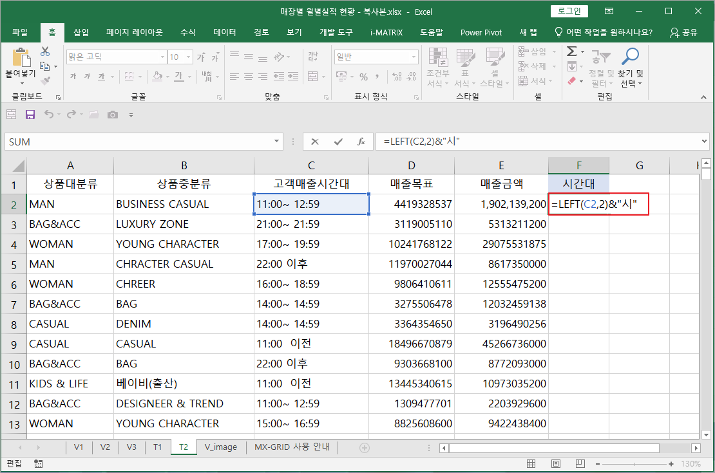Click the Save icon in quick access toolbar

click(x=30, y=115)
